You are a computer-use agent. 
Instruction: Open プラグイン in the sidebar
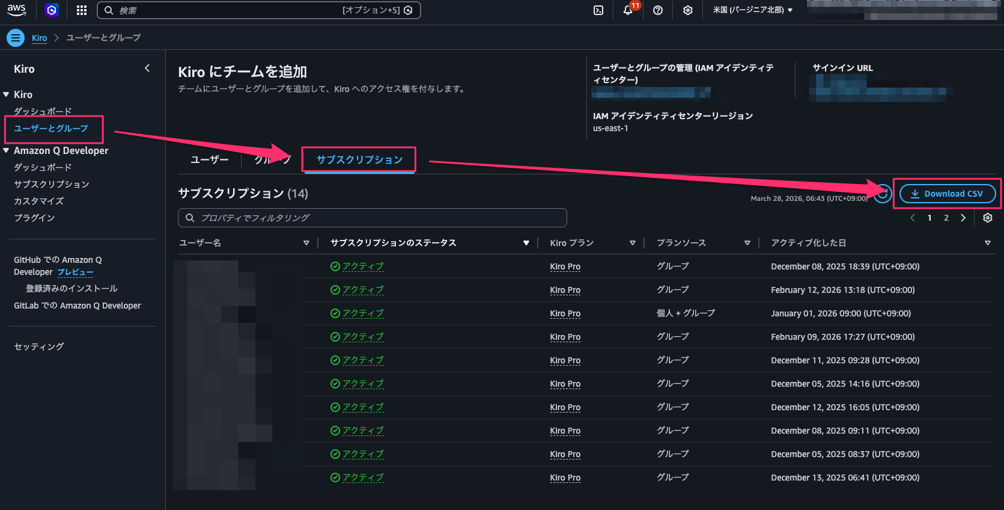pyautogui.click(x=34, y=218)
